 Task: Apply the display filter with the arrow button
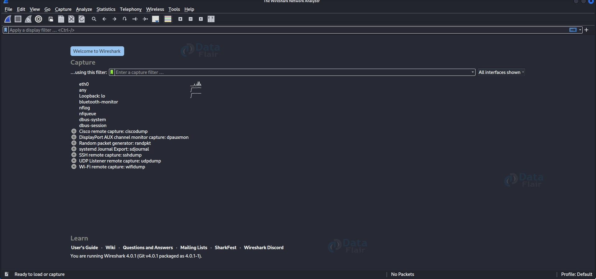(573, 30)
